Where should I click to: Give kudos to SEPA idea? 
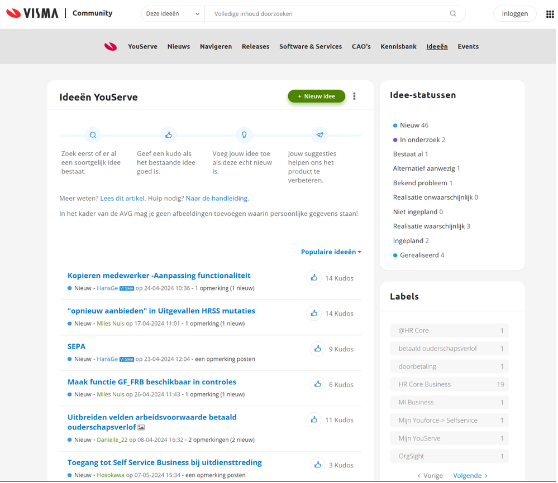pos(317,349)
